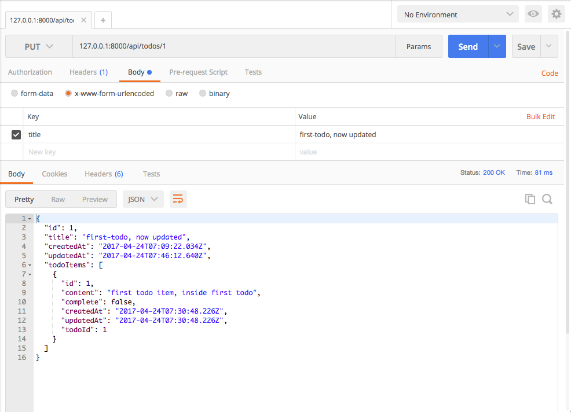Select the form-data radio option
Viewport: 571px width, 412px height.
[14, 93]
